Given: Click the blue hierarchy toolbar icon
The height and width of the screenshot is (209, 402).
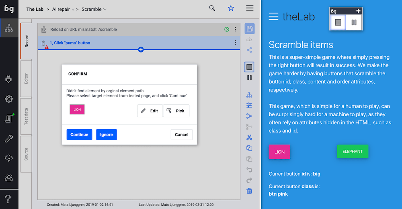Looking at the screenshot, I should (x=249, y=95).
